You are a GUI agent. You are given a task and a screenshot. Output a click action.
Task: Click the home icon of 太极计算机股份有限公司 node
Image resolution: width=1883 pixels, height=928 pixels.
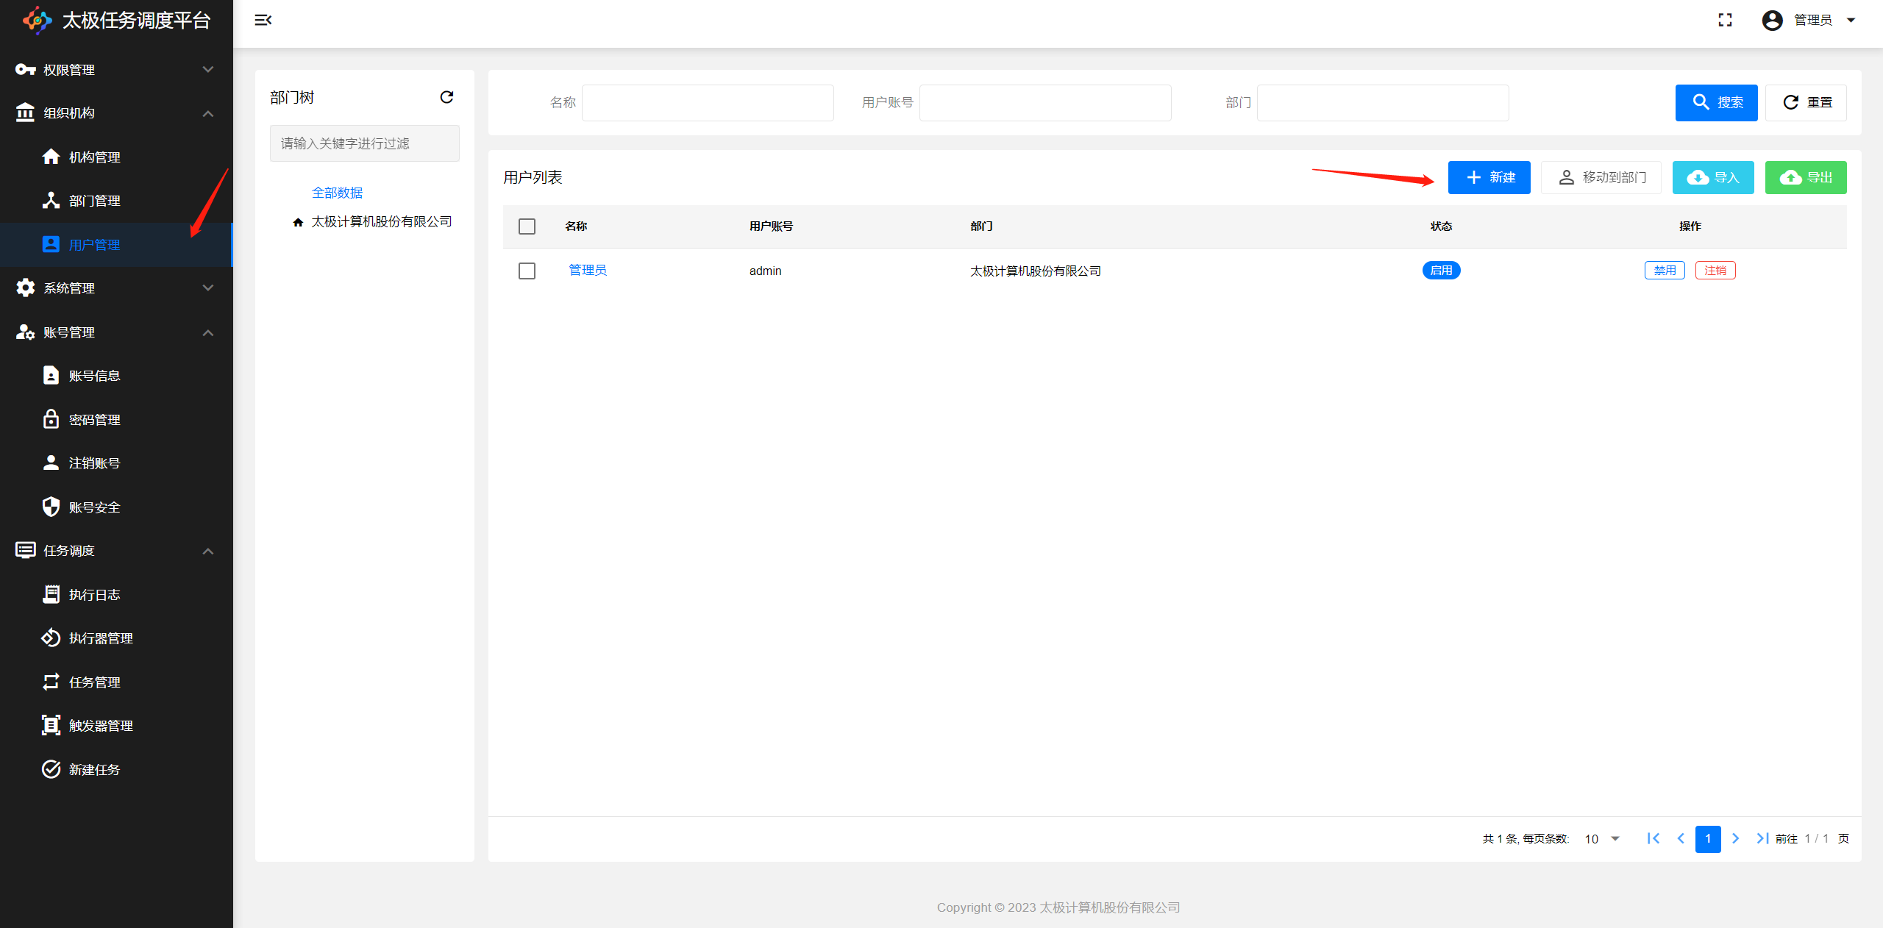tap(298, 222)
